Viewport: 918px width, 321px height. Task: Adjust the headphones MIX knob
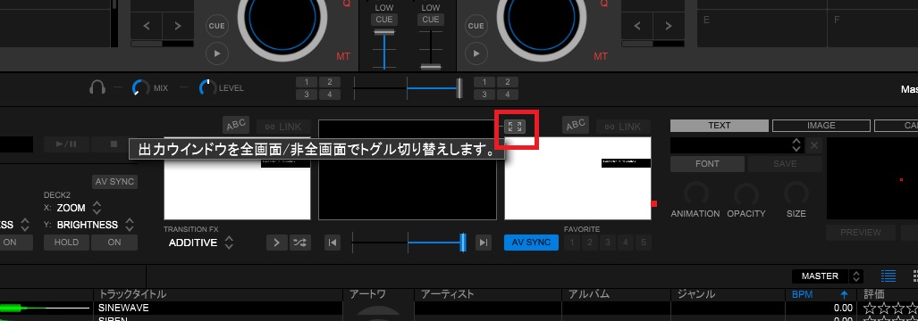tap(140, 88)
